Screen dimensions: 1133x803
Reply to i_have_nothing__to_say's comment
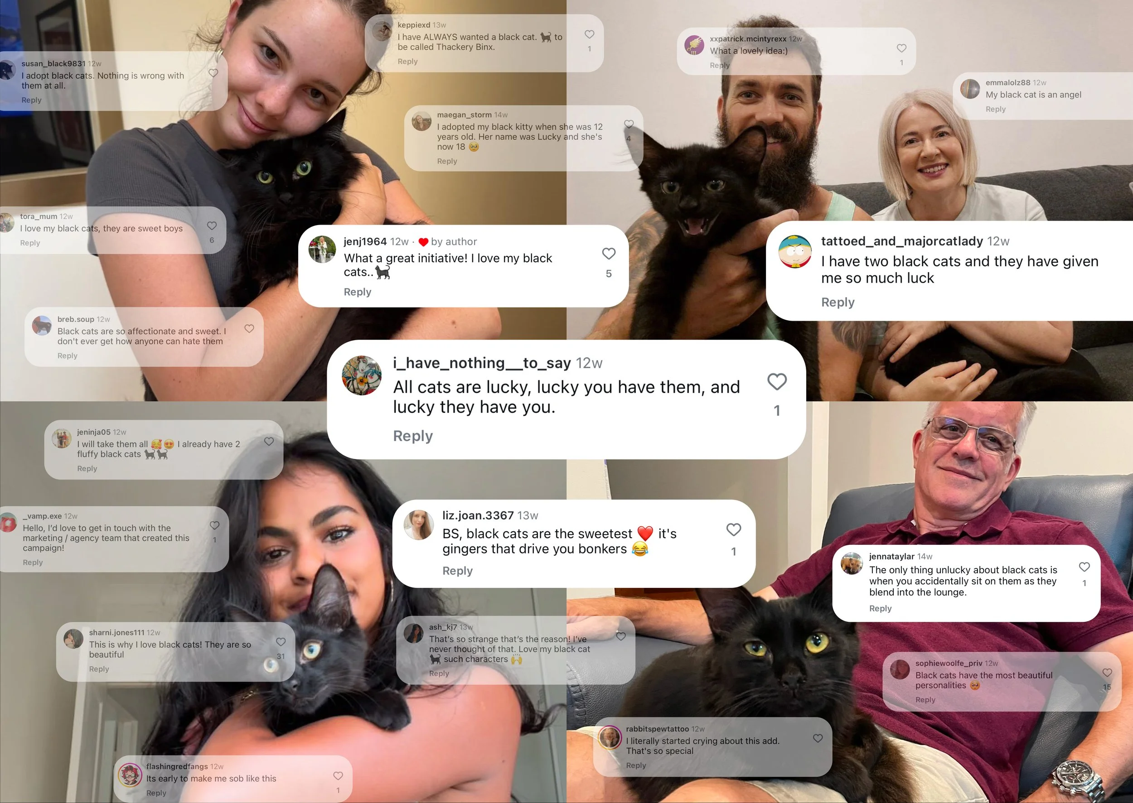pos(412,436)
